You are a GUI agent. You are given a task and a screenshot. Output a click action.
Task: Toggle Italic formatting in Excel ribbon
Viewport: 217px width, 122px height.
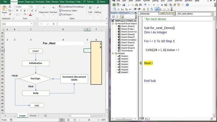click(x=21, y=11)
